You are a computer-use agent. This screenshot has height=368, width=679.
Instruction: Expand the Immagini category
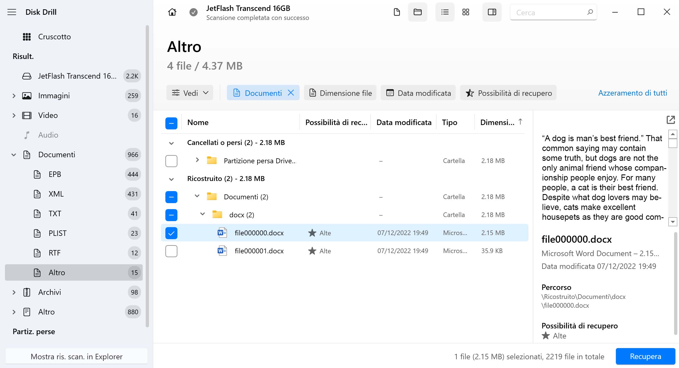(x=14, y=96)
